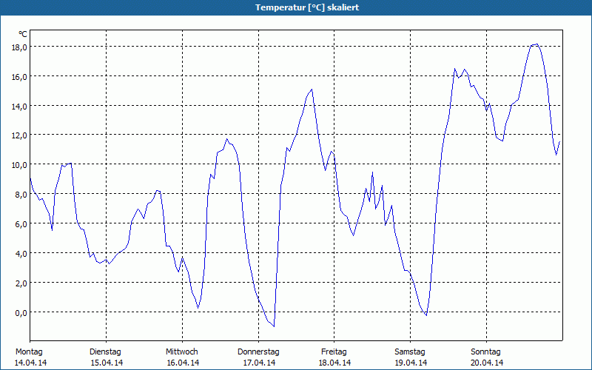
Task: Click the Thursday afternoon peak near 15 degrees
Action: pos(312,90)
